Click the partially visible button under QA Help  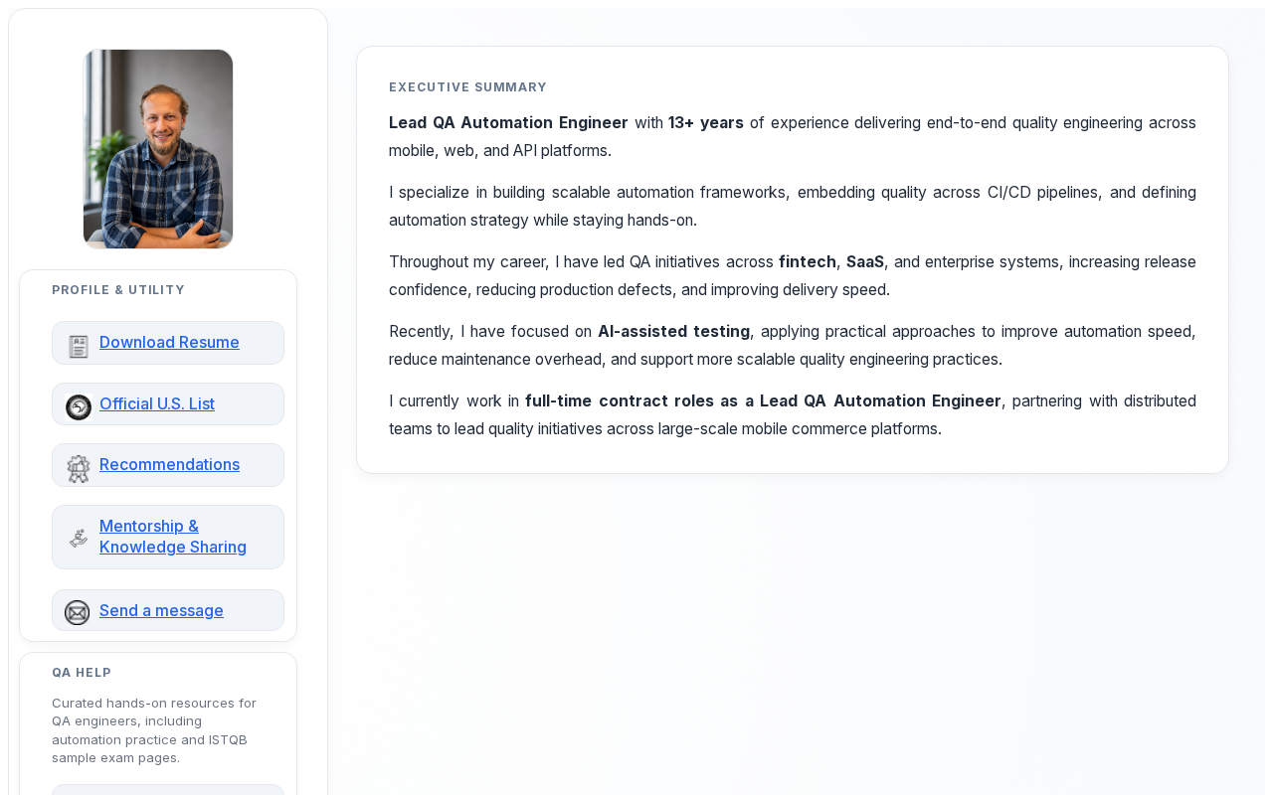click(168, 790)
